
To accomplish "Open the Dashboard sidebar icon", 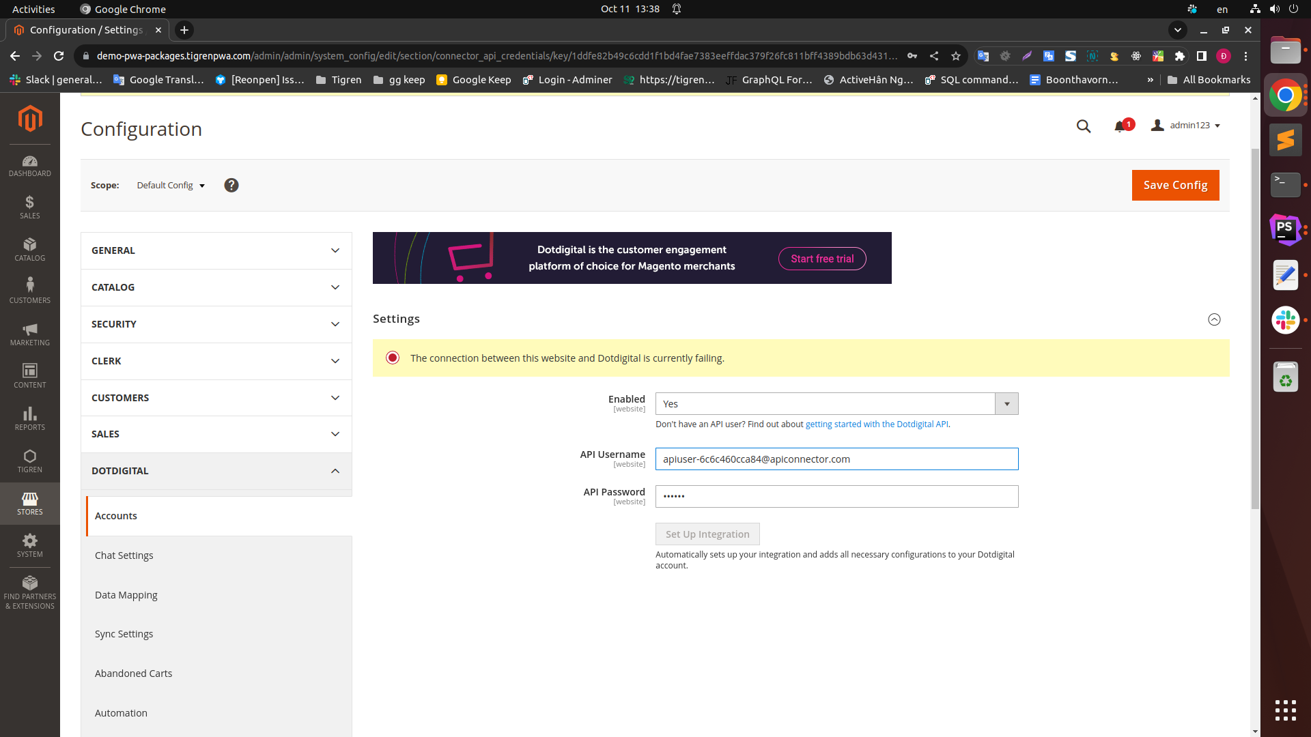I will click(30, 166).
